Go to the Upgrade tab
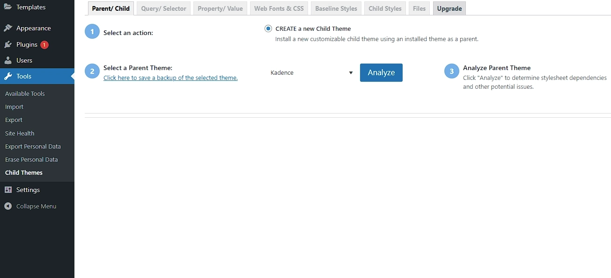Viewport: 611px width, 278px height. tap(449, 8)
